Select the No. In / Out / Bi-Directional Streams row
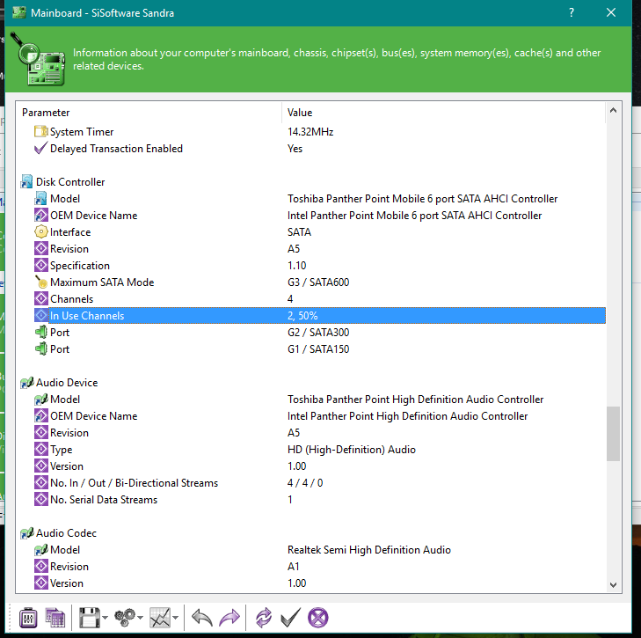The height and width of the screenshot is (638, 641). tap(320, 483)
